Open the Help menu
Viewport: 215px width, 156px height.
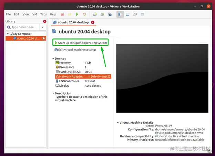click(x=53, y=14)
